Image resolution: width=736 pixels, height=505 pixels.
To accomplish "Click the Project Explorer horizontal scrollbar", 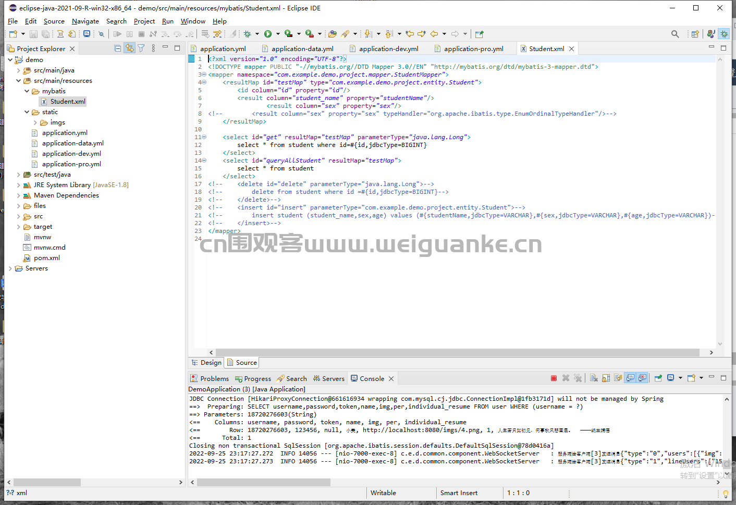I will 47,483.
